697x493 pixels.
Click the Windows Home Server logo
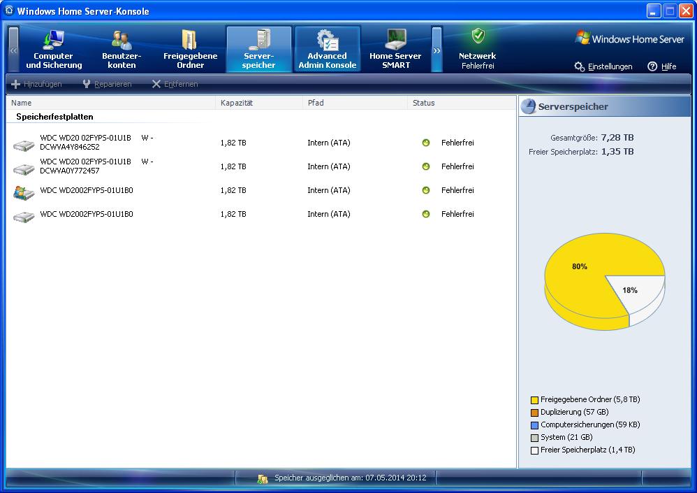629,38
